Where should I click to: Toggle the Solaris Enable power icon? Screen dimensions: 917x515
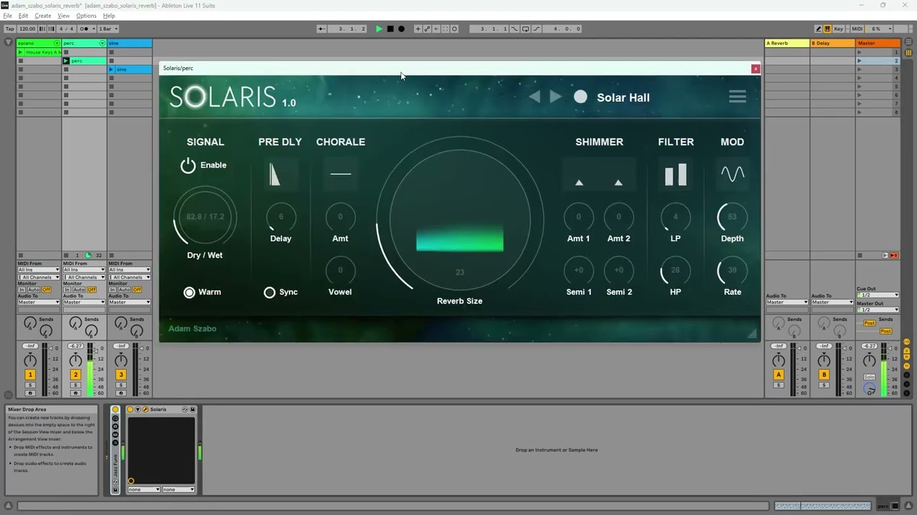point(188,165)
